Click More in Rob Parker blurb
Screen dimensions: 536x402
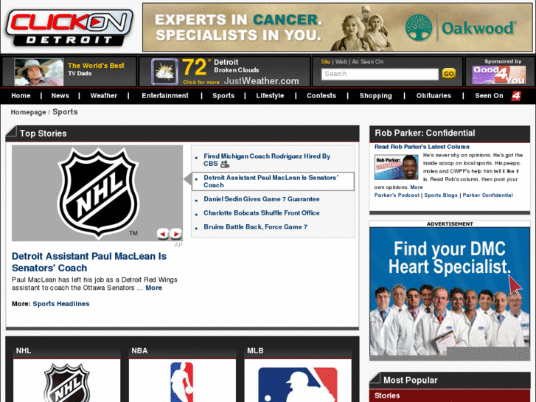(417, 187)
